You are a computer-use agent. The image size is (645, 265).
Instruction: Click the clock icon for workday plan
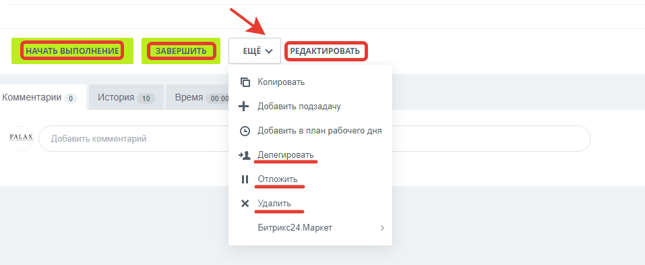(245, 131)
